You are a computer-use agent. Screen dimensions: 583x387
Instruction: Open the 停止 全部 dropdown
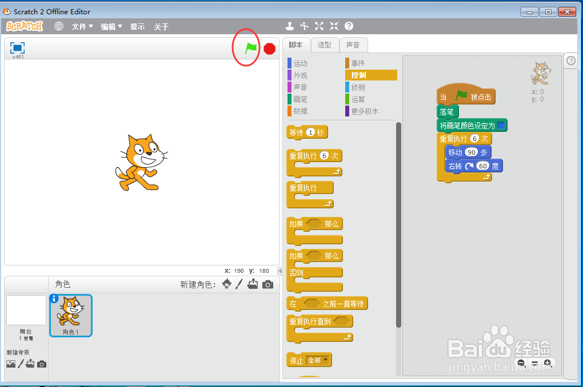[318, 360]
